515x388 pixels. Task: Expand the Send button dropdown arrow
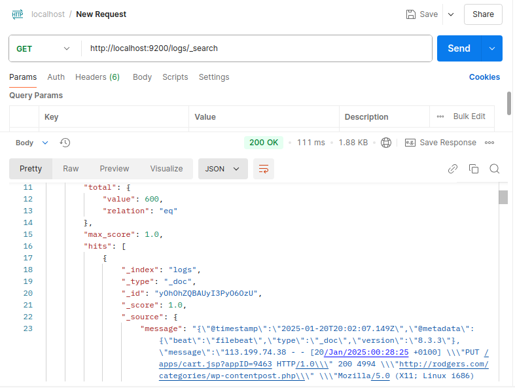click(491, 48)
